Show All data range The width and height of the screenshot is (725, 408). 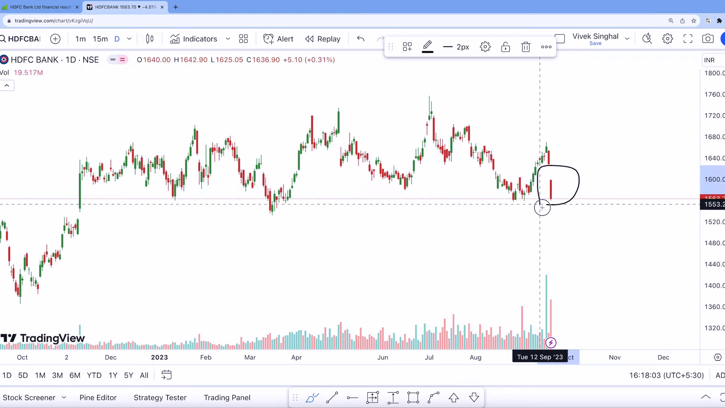tap(144, 376)
